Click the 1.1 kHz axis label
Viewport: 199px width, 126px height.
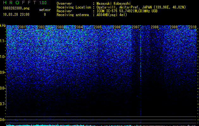pos(3,41)
